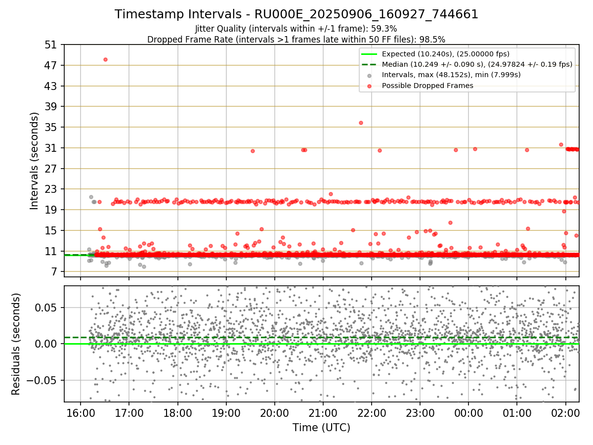This screenshot has width=593, height=445.
Task: Click legend entry 'Median (10.249 +/- 0.090 s)'
Action: coord(477,64)
